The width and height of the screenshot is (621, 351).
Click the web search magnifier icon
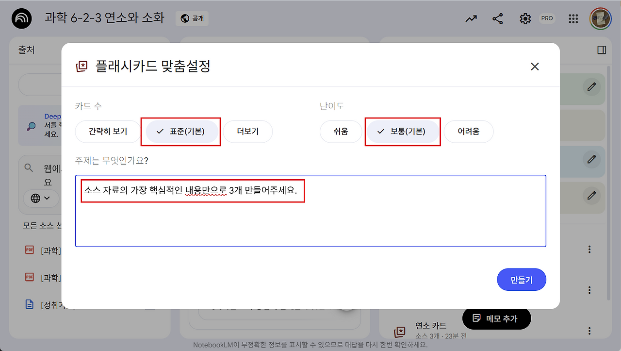tap(29, 167)
